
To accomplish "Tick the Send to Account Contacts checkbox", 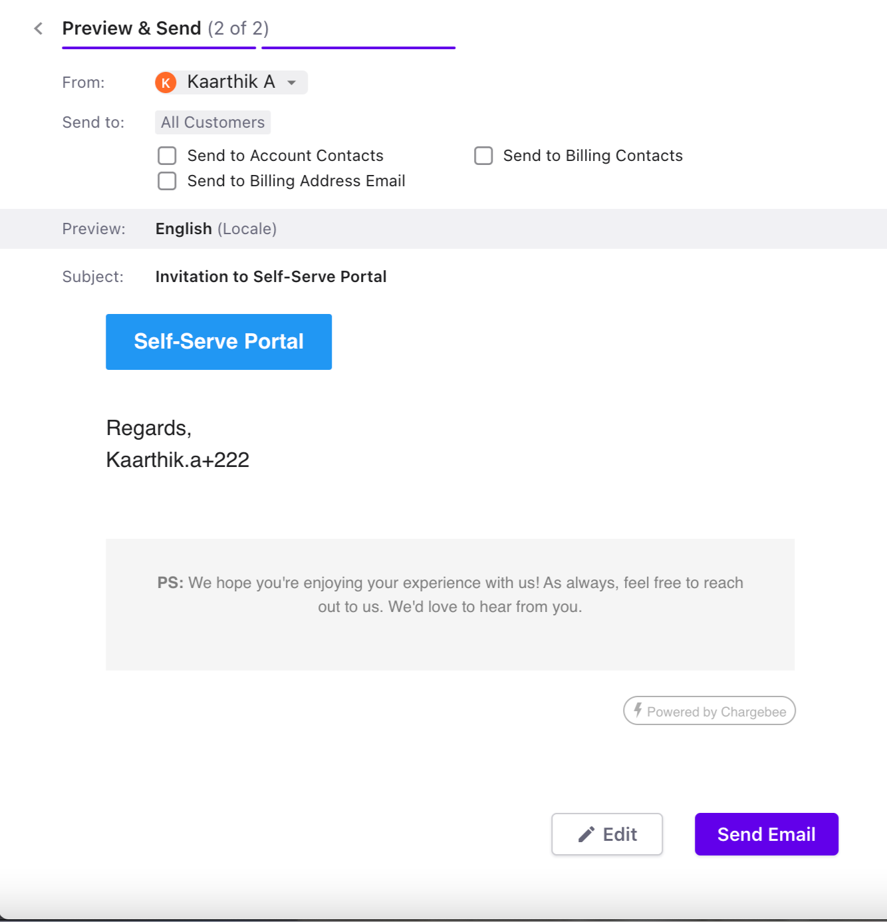I will [167, 156].
